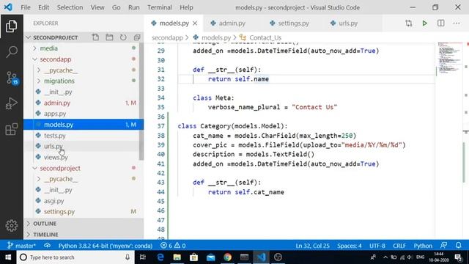Open the Search view in activity bar

[12, 52]
